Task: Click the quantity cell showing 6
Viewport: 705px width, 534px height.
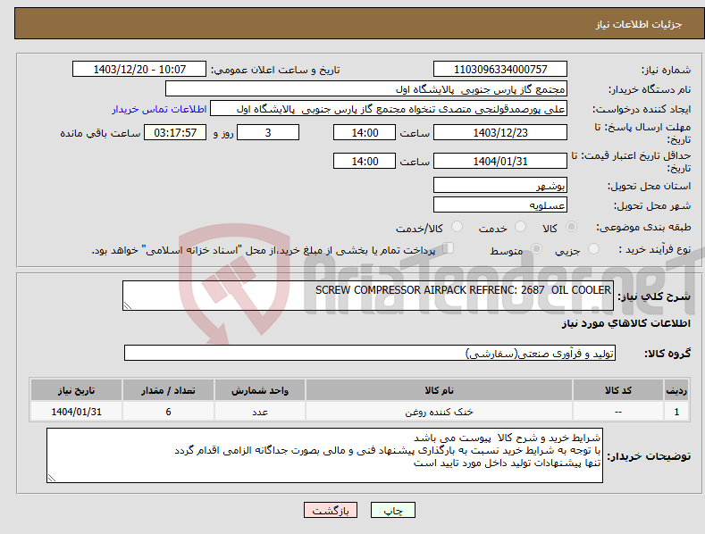Action: click(168, 412)
